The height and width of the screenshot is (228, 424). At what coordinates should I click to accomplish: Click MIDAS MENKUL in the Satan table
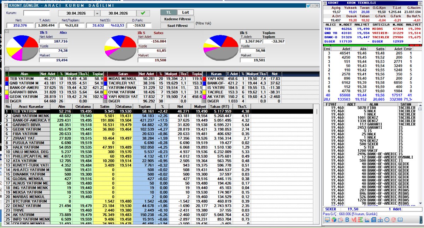tap(123, 78)
